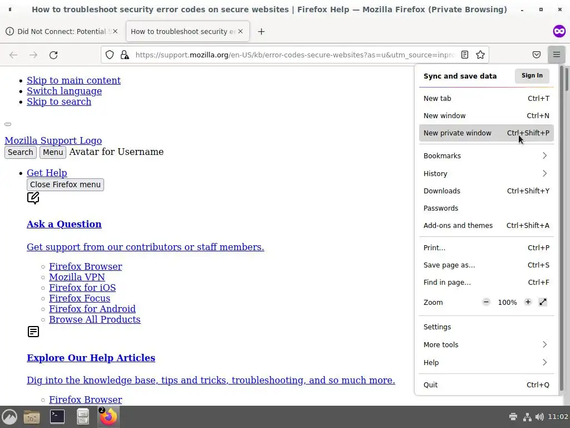570x428 pixels.
Task: Click the address bar URL field
Action: point(294,55)
